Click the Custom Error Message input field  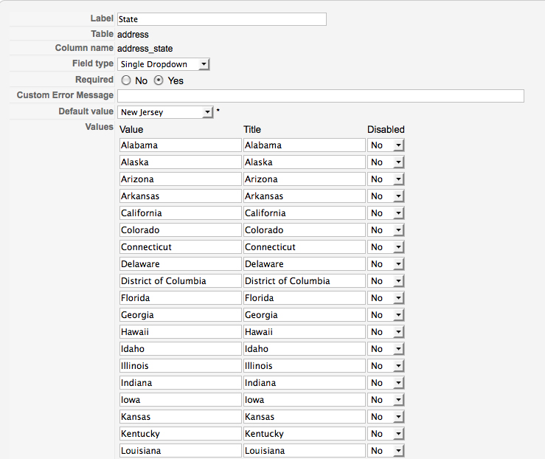[x=320, y=96]
